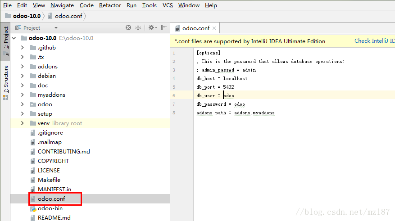This screenshot has width=395, height=221.
Task: Open the VCS menu
Action: pyautogui.click(x=168, y=5)
